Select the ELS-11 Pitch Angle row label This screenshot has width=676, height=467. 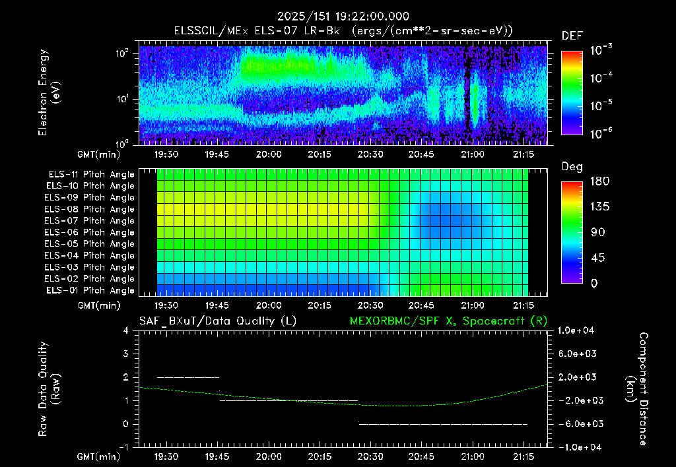pyautogui.click(x=91, y=175)
